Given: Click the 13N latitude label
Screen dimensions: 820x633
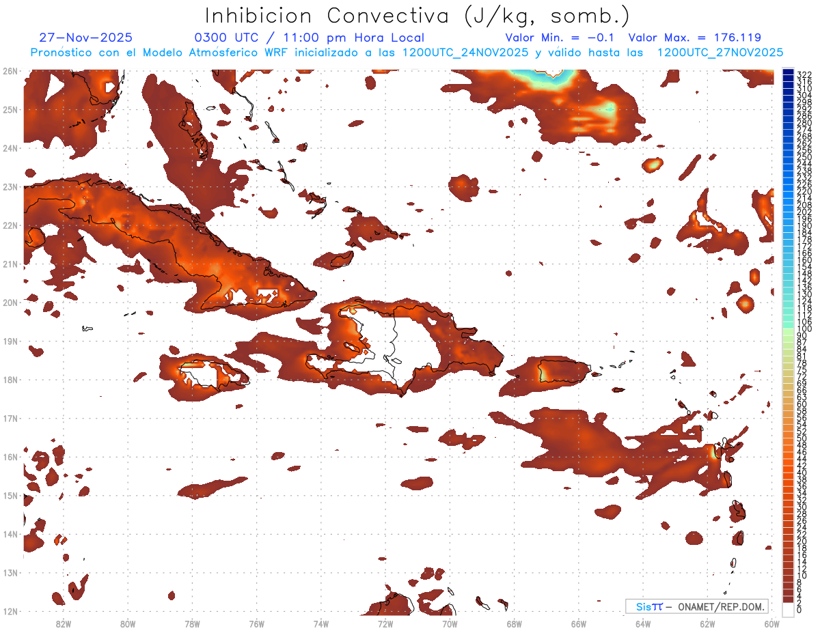Looking at the screenshot, I should point(10,572).
